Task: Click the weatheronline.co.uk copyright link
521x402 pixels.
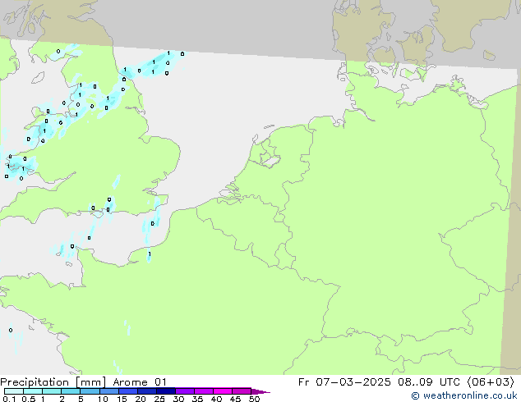Action: pos(465,395)
